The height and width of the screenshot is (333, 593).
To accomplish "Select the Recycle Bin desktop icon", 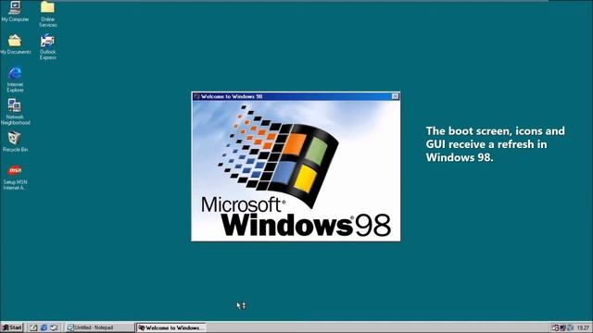I will tap(15, 142).
